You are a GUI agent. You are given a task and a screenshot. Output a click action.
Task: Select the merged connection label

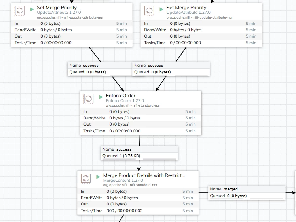[247, 193]
